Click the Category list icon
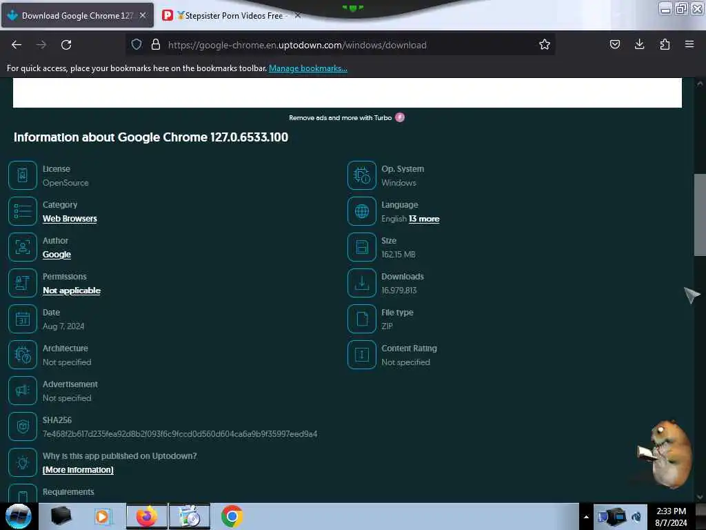Image resolution: width=706 pixels, height=530 pixels. (23, 211)
